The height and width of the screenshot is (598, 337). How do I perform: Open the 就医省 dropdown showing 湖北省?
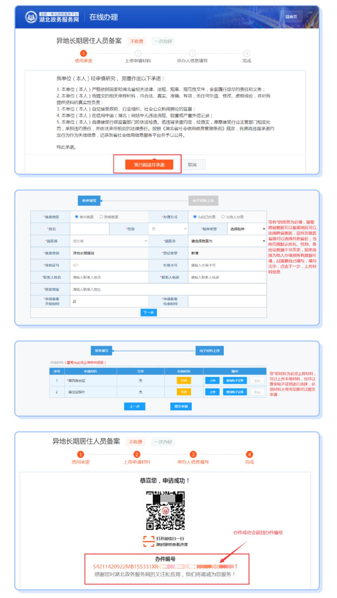click(x=109, y=241)
